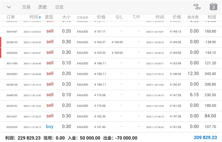The width and height of the screenshot is (222, 142).
Task: Click the S/L column header
Action: 119,17
